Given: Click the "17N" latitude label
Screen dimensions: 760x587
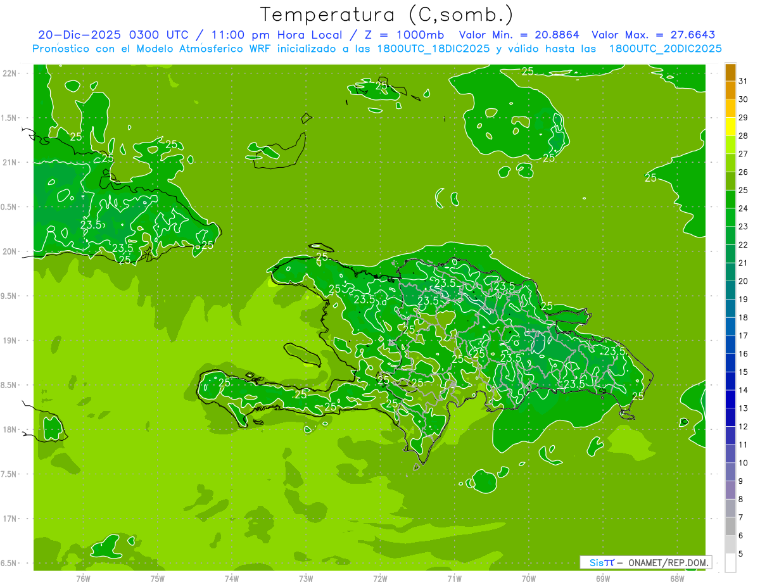Looking at the screenshot, I should (9, 519).
